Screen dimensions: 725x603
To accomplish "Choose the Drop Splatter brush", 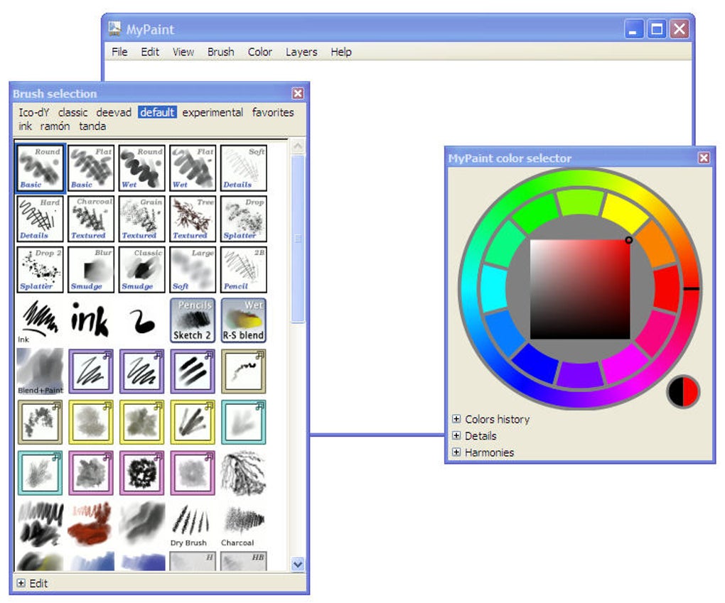I will [x=244, y=219].
